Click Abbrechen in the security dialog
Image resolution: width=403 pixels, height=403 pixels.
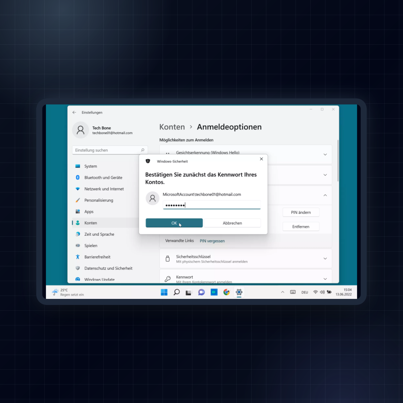[232, 223]
